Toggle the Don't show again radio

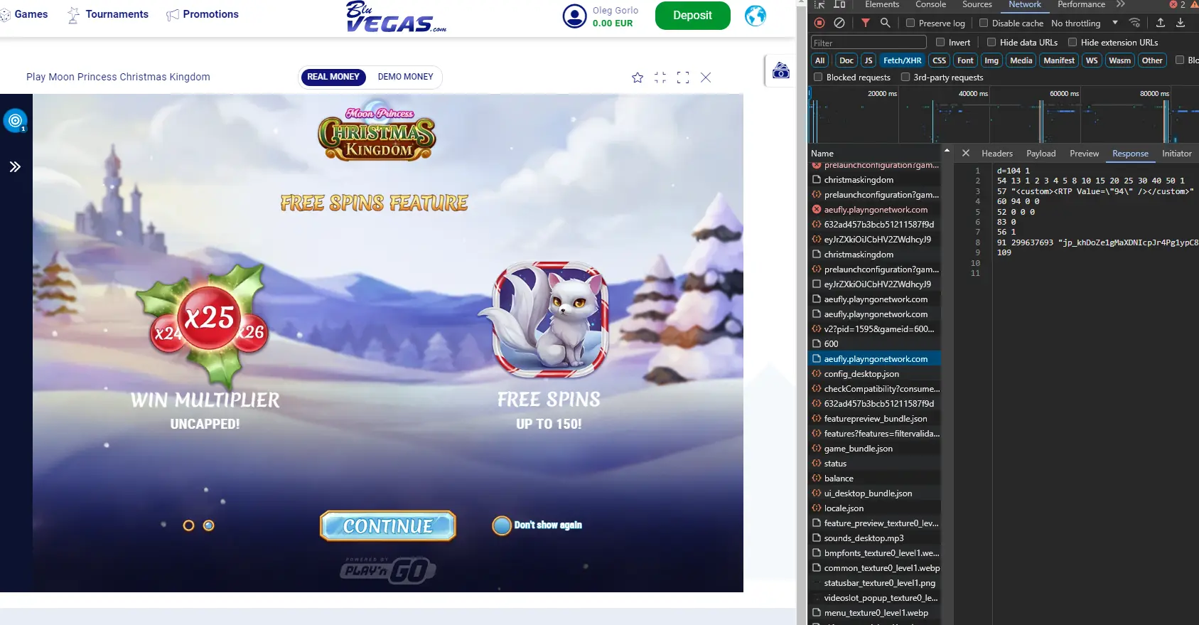(502, 525)
